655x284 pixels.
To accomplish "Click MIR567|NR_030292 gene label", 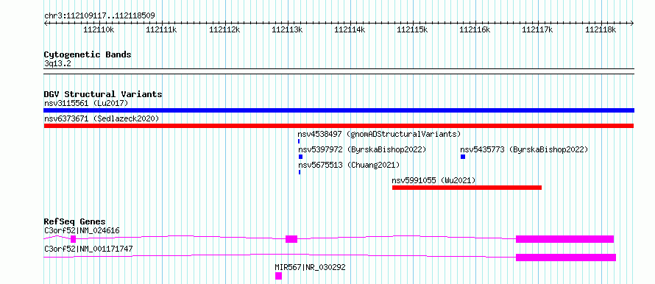I will [x=310, y=267].
